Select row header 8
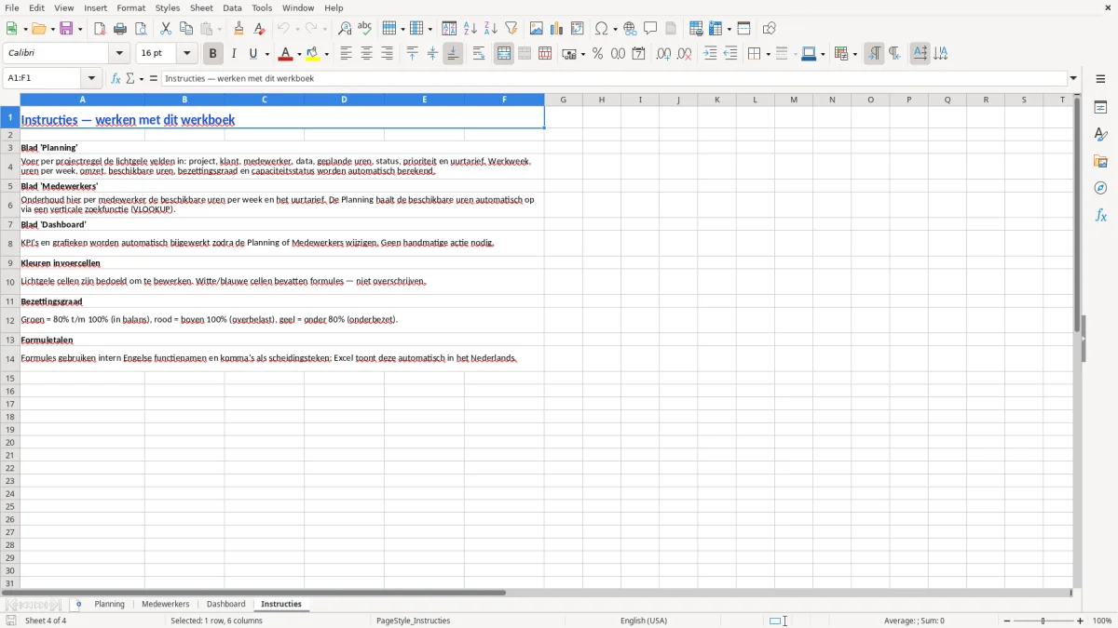The width and height of the screenshot is (1118, 628). (x=10, y=243)
